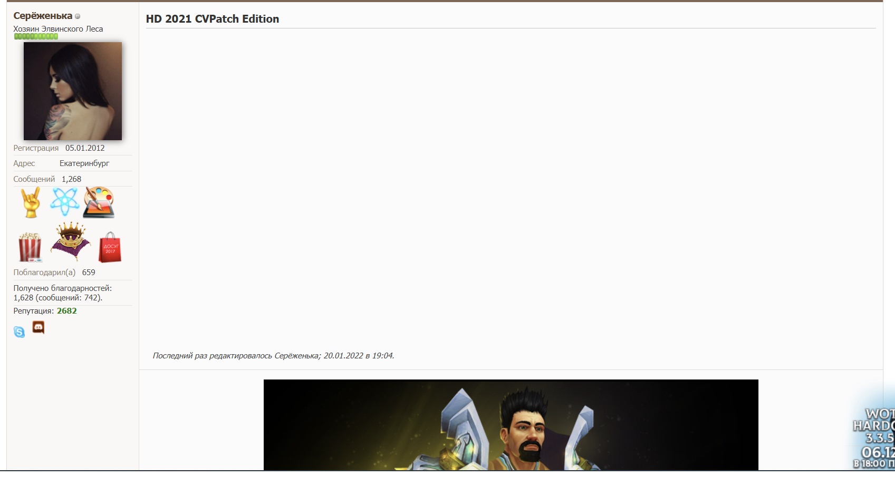The image size is (895, 477).
Task: Click the popcorn bucket award badge
Action: (x=30, y=247)
